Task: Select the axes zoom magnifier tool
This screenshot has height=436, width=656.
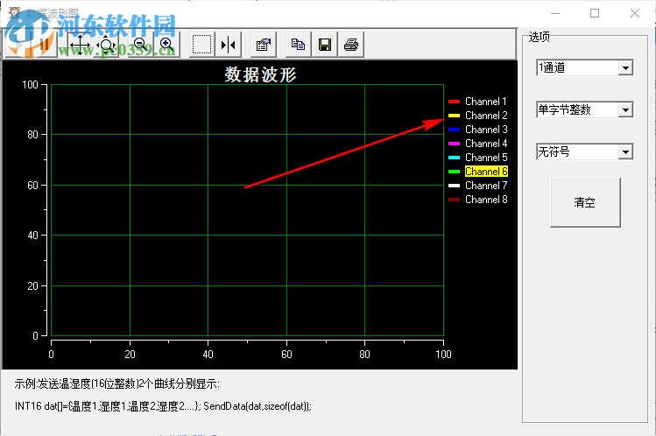Action: click(x=106, y=45)
